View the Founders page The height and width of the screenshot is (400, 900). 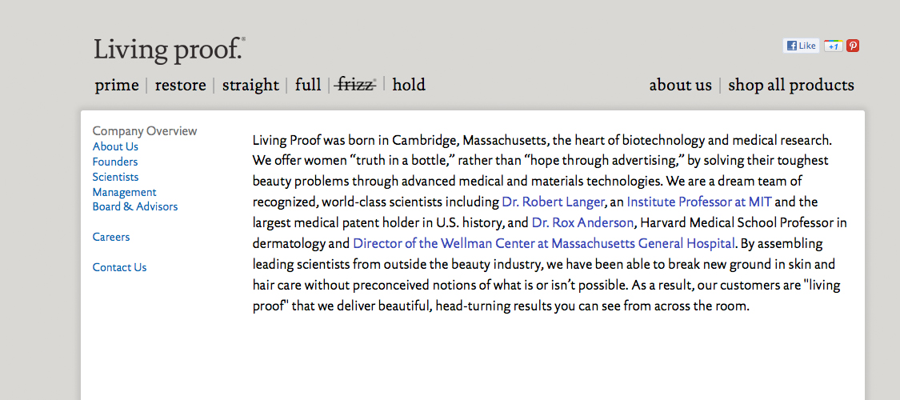[x=115, y=162]
